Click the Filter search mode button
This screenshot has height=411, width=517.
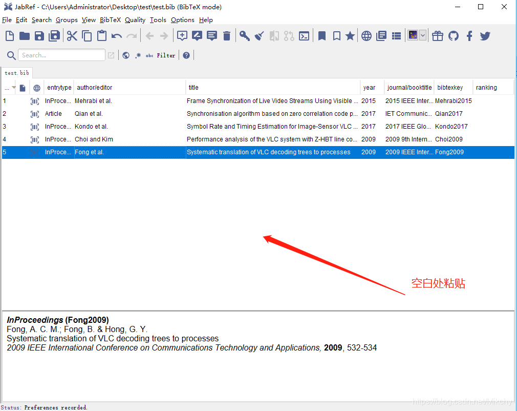click(x=166, y=55)
